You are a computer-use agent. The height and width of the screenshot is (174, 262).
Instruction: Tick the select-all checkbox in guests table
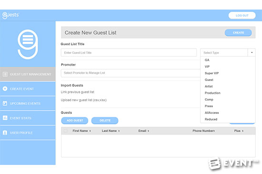click(66, 131)
